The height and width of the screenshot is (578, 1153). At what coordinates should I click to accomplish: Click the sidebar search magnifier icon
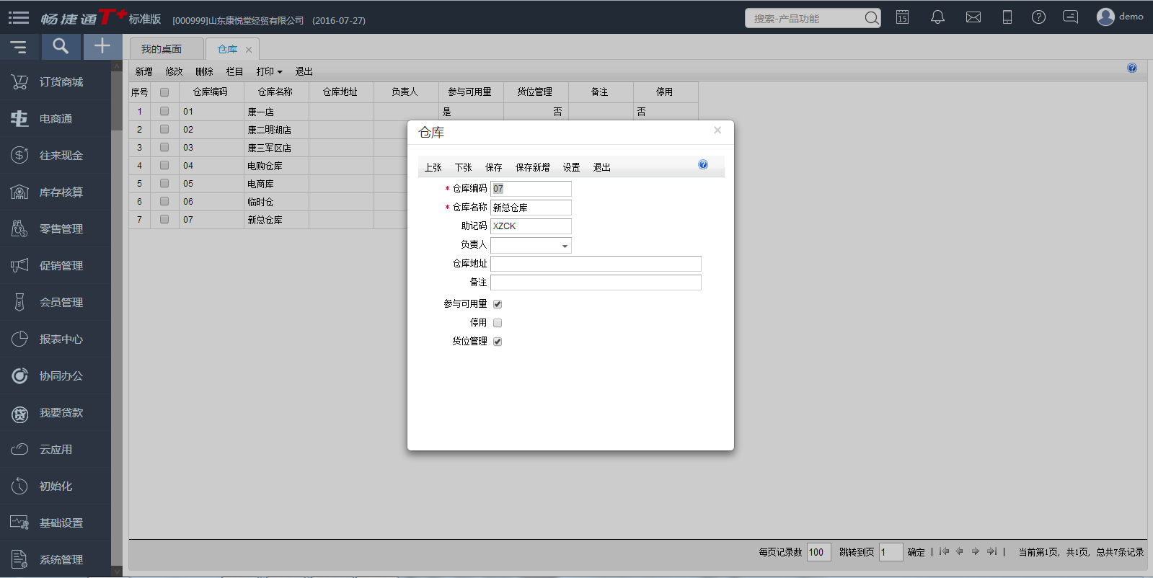point(61,47)
